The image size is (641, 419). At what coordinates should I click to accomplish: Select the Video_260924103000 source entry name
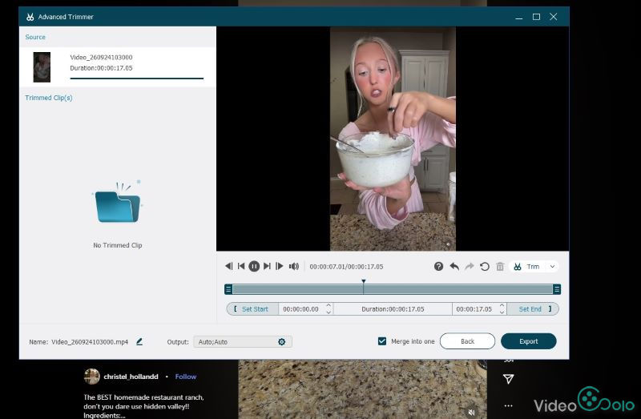(x=101, y=57)
